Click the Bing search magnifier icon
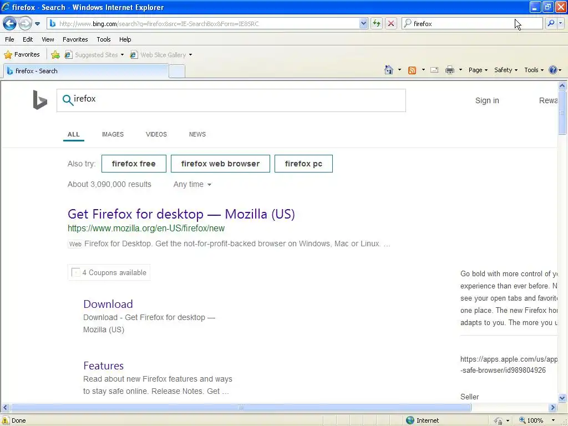 point(67,100)
